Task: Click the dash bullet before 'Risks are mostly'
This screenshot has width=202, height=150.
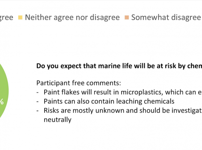Action: (37, 111)
